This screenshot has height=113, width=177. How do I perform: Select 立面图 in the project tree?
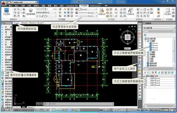coord(152,52)
